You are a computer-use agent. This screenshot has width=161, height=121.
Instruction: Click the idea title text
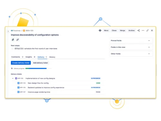tap(35, 35)
